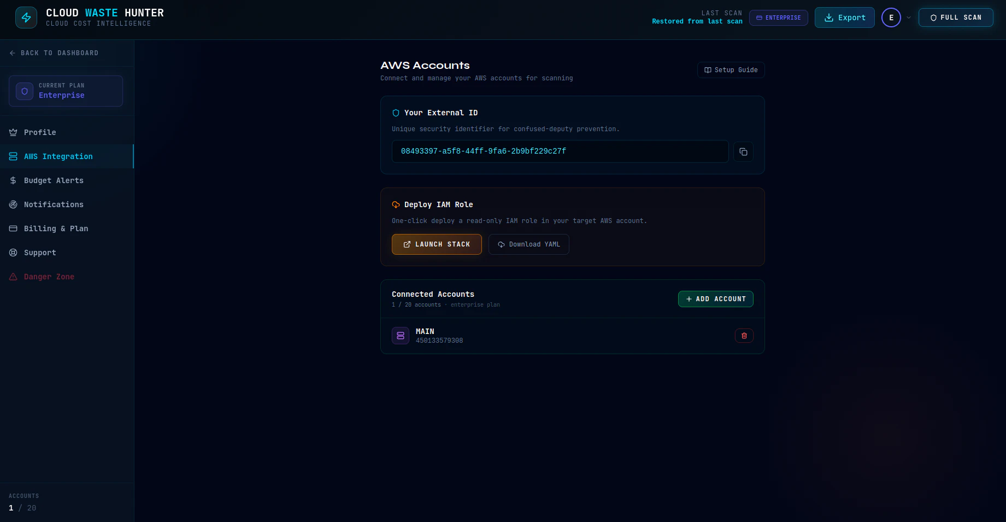
Task: Delete the MAIN account with the trash icon
Action: pos(744,335)
